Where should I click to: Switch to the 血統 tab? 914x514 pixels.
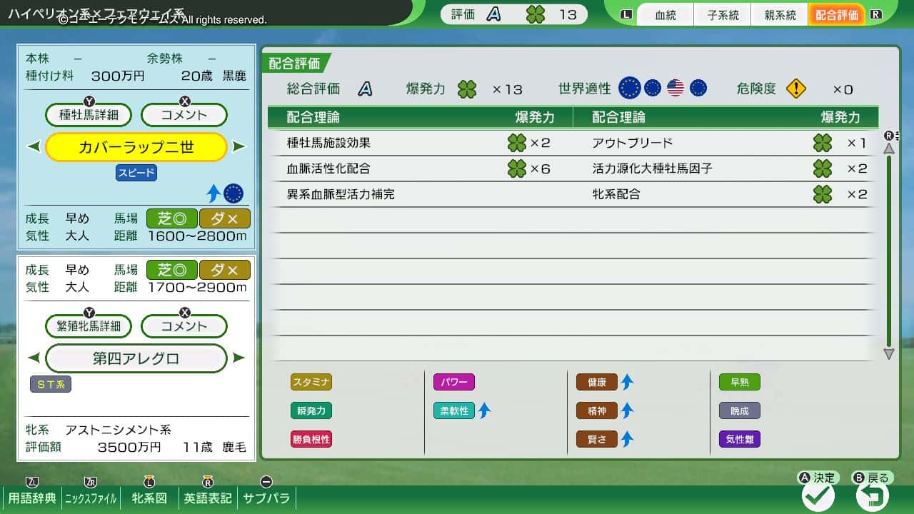pos(665,14)
